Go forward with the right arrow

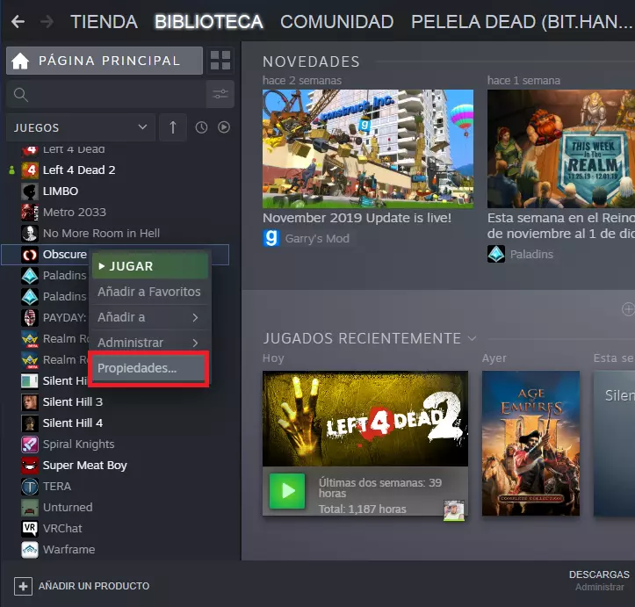[x=47, y=21]
